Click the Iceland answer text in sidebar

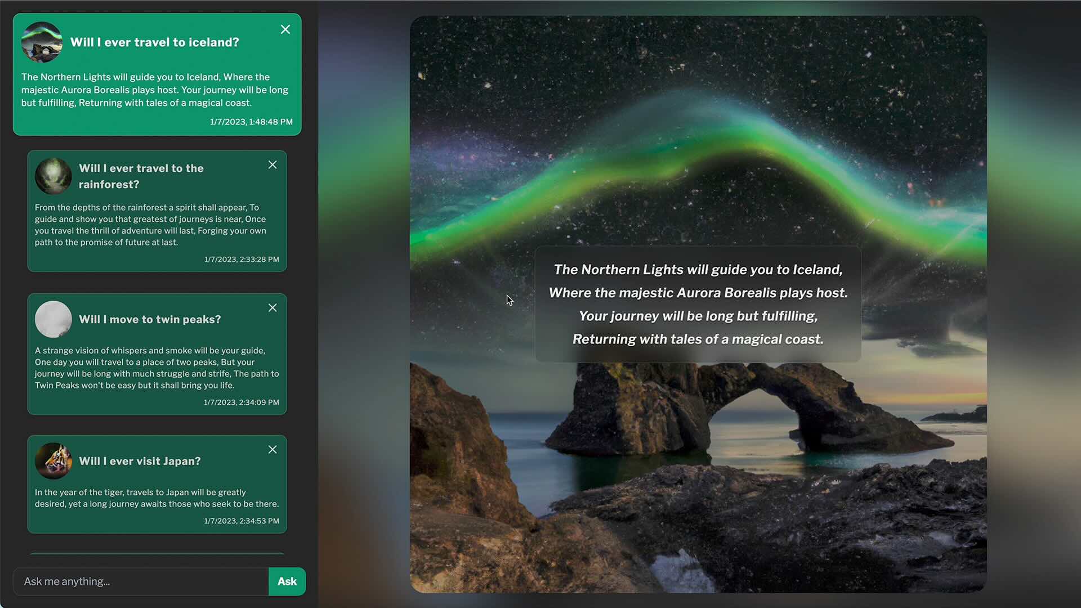(155, 90)
